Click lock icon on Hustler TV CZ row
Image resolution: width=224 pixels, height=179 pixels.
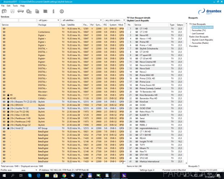pos(8,108)
